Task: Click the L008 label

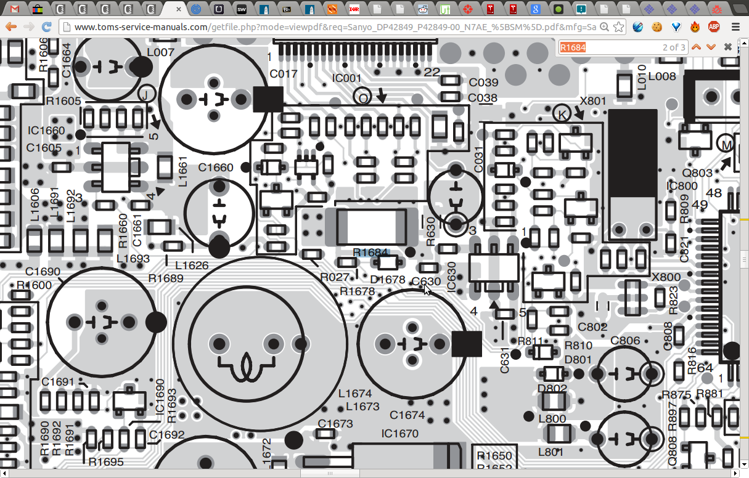Action: (662, 76)
